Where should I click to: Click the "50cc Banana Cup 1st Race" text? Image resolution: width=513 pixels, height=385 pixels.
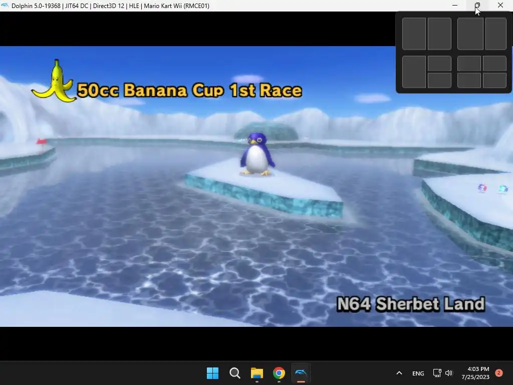(x=189, y=90)
